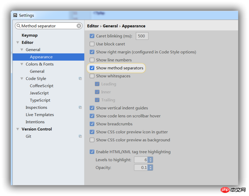Click the Colors & Fonts tree label
This screenshot has width=249, height=196.
click(40, 64)
